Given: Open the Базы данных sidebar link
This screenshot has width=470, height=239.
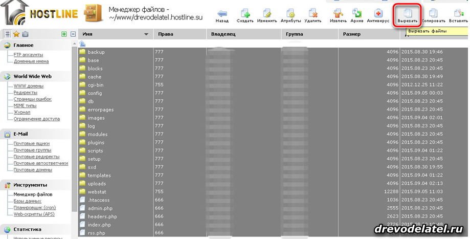Looking at the screenshot, I should (28, 201).
